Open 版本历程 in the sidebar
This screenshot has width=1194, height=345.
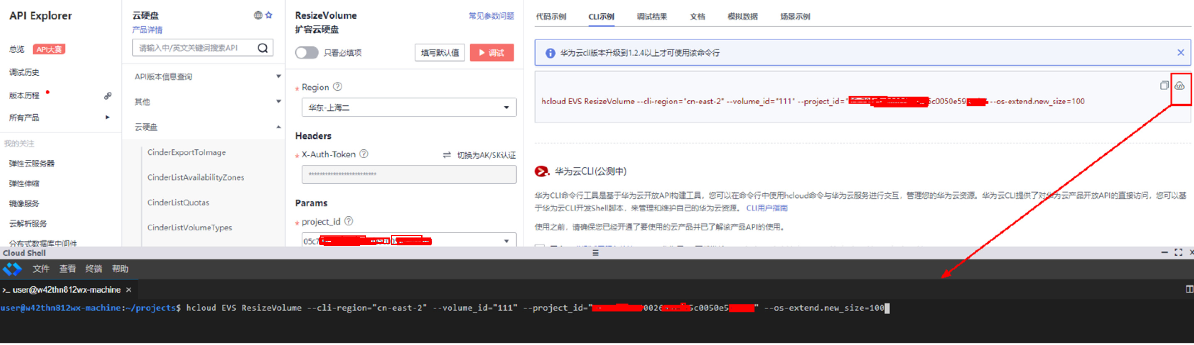click(x=24, y=96)
